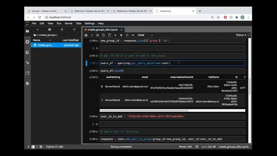Open the Chrome three-dot menu
The width and height of the screenshot is (277, 156).
[x=248, y=17]
